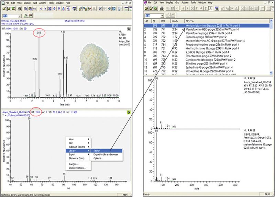Select hit row Pholedrine @ page 2272

pos(207,71)
